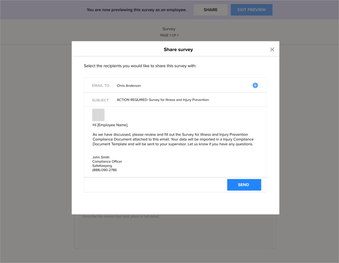Image resolution: width=339 pixels, height=263 pixels.
Task: Send the survey email
Action: (244, 185)
